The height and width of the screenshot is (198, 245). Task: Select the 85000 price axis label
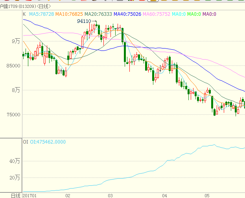[x=13, y=66]
